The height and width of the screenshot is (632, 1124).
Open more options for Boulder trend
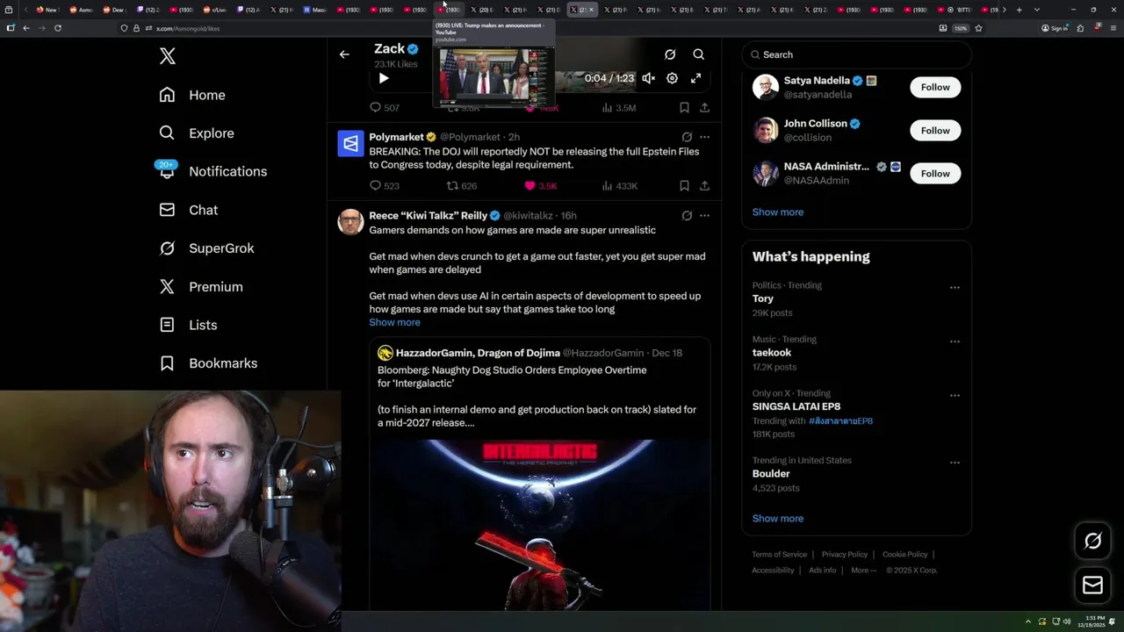[x=955, y=463]
